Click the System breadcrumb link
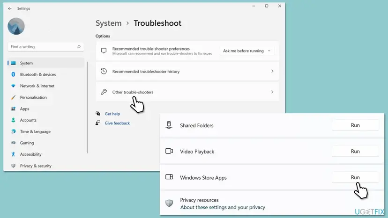 click(x=108, y=23)
